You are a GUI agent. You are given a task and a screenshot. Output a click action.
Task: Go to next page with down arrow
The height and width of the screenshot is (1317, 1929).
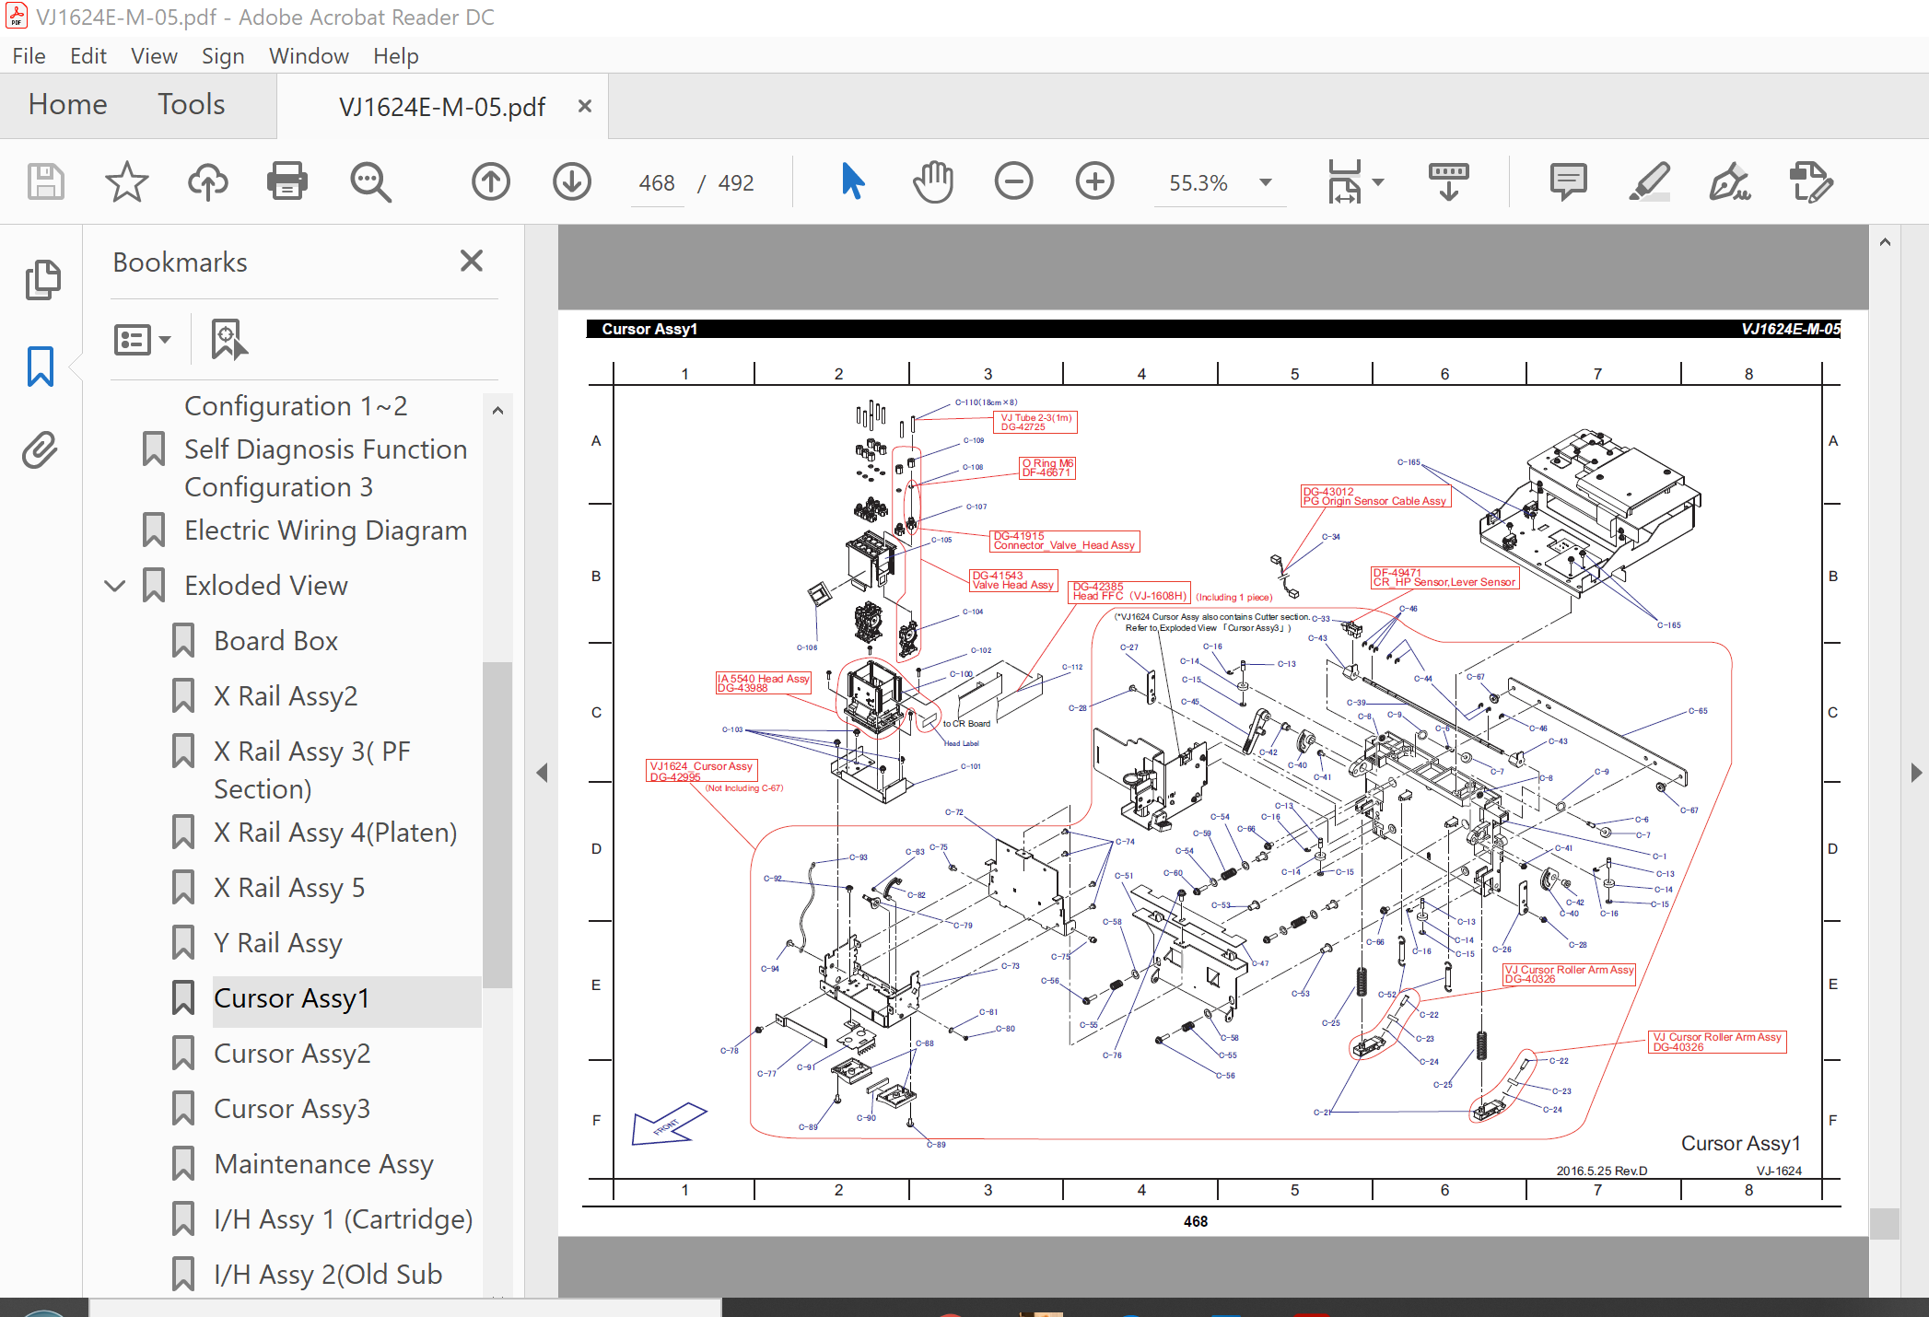(572, 181)
